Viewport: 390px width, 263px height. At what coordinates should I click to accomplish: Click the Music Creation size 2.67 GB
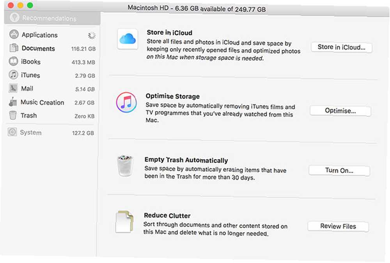pos(84,103)
